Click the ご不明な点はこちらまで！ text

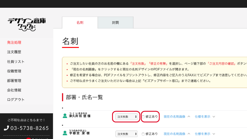[x=27, y=120]
